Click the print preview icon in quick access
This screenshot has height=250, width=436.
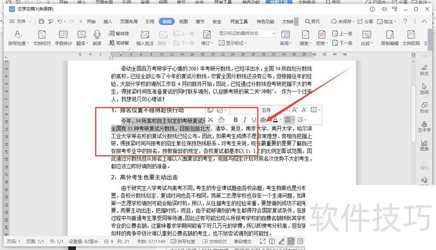(51, 21)
